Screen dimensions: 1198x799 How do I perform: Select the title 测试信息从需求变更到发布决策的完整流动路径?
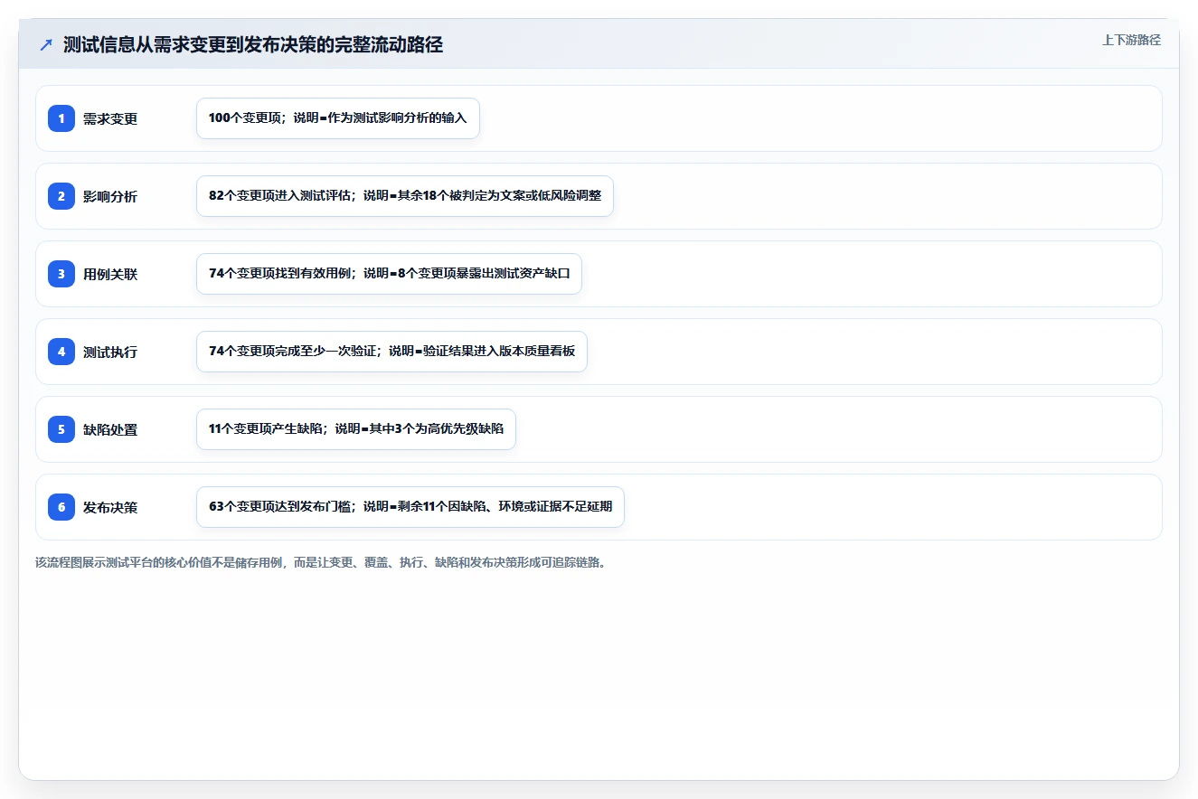coord(253,45)
